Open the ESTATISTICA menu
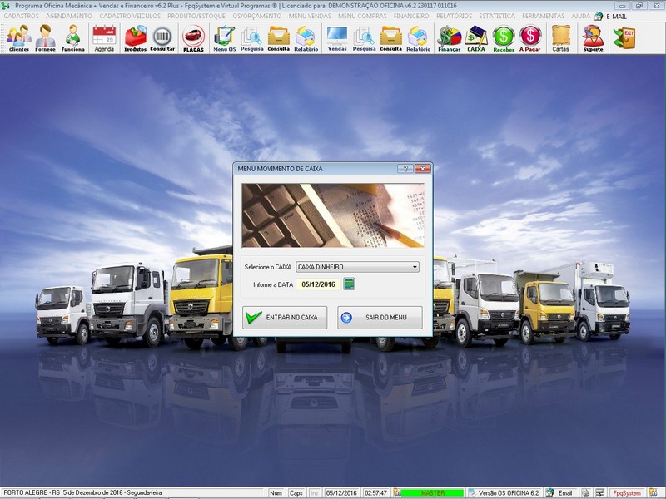 click(x=497, y=16)
